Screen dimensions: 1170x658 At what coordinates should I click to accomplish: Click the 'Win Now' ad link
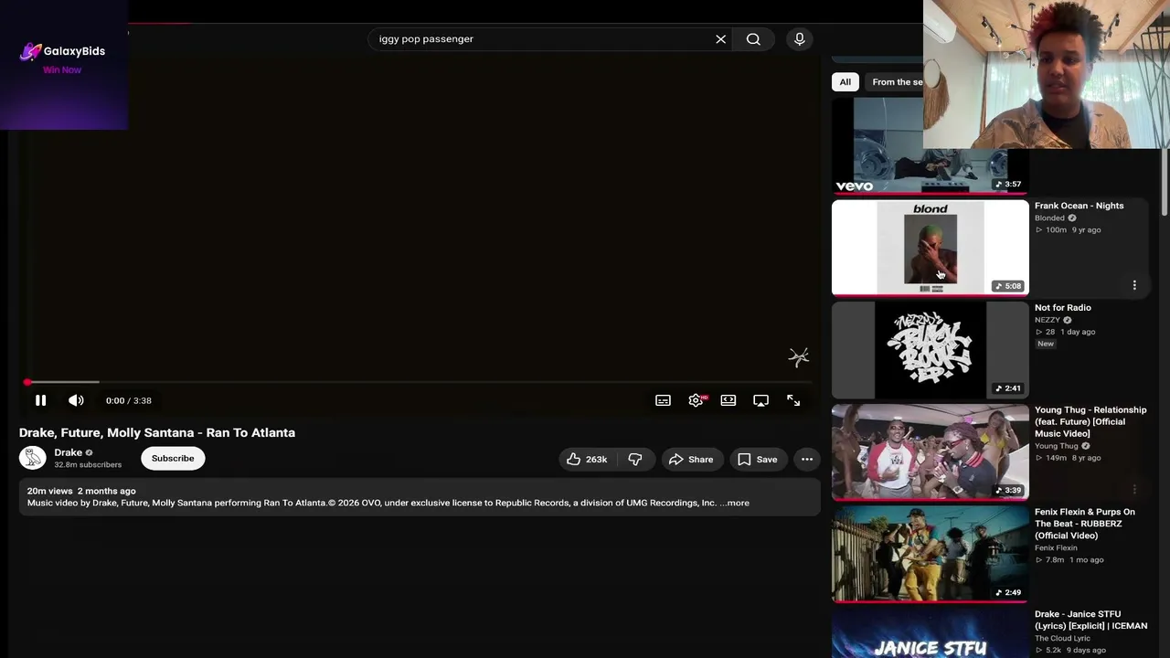tap(62, 70)
